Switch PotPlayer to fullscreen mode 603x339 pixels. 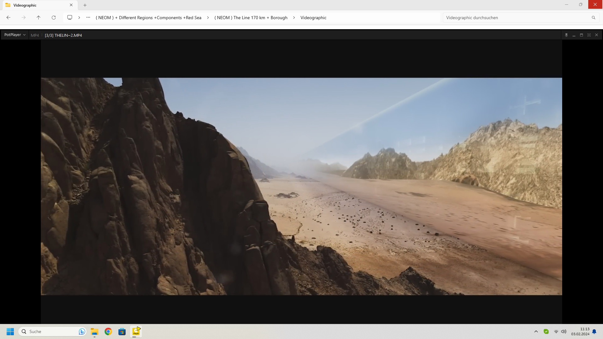click(x=589, y=35)
